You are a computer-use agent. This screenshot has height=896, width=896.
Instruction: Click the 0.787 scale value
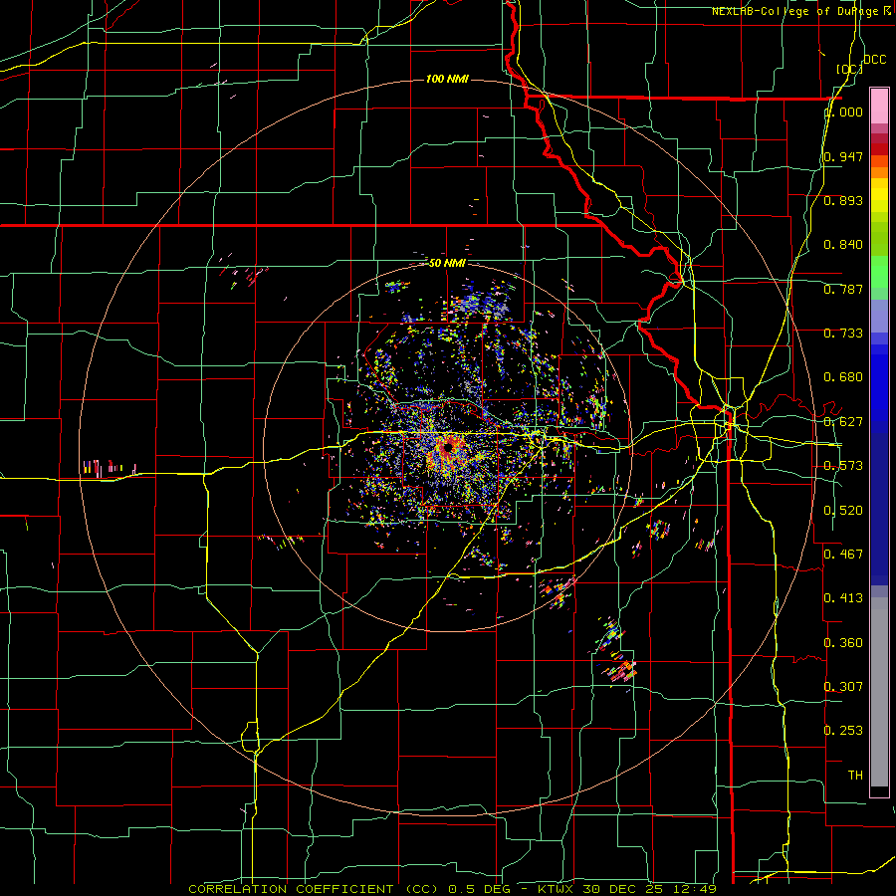pos(843,289)
